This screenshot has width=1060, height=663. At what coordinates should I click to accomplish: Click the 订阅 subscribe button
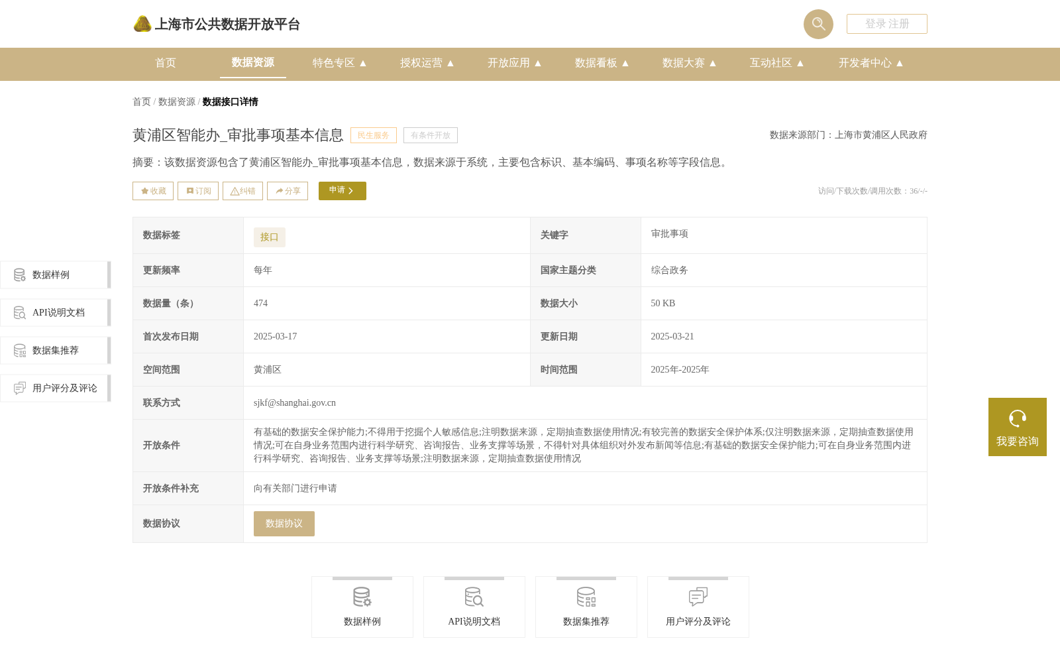tap(198, 191)
